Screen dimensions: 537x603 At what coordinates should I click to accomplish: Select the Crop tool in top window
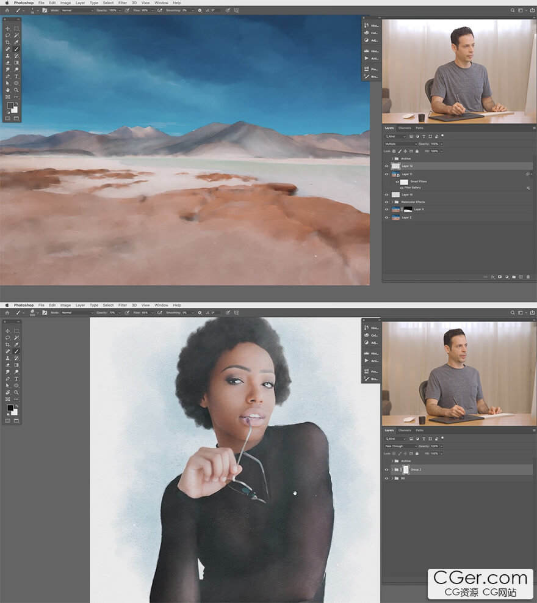tap(8, 42)
